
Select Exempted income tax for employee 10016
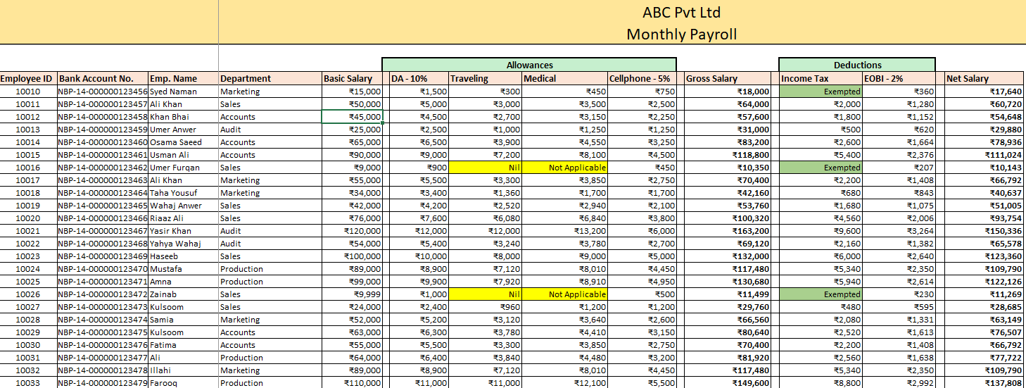click(821, 168)
